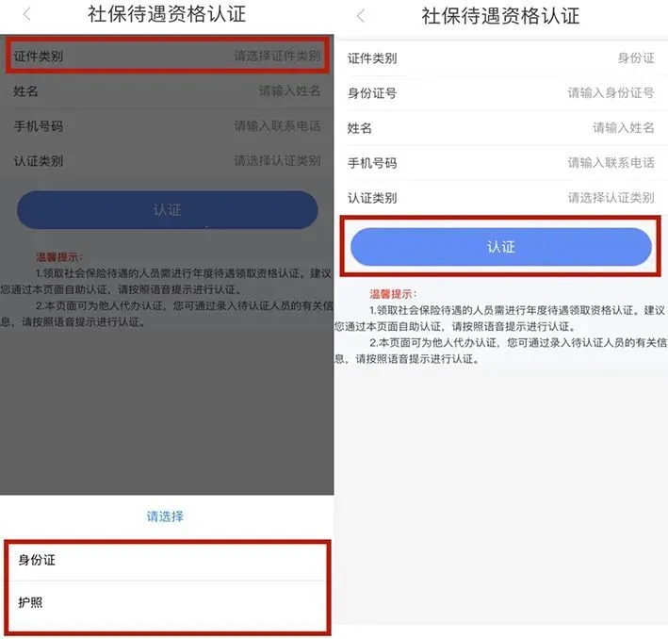Open 证件类别 field showing 身份证
Image resolution: width=668 pixels, height=639 pixels.
[x=501, y=58]
